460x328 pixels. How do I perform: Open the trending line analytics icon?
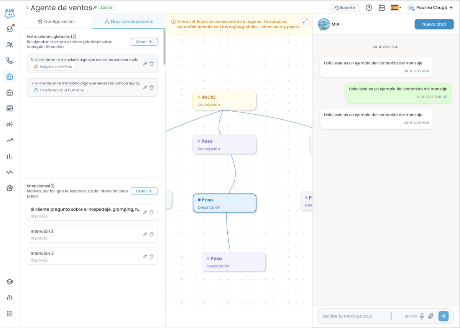tap(10, 140)
